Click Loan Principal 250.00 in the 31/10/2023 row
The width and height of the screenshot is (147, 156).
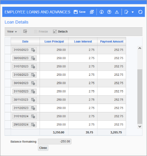(x=61, y=91)
